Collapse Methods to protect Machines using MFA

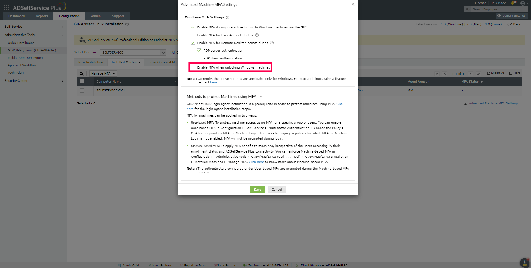pyautogui.click(x=261, y=96)
